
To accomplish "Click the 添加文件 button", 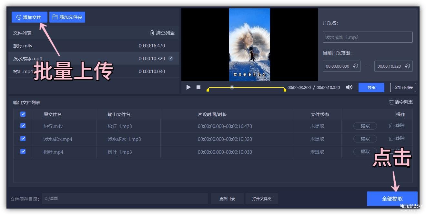I will 29,17.
